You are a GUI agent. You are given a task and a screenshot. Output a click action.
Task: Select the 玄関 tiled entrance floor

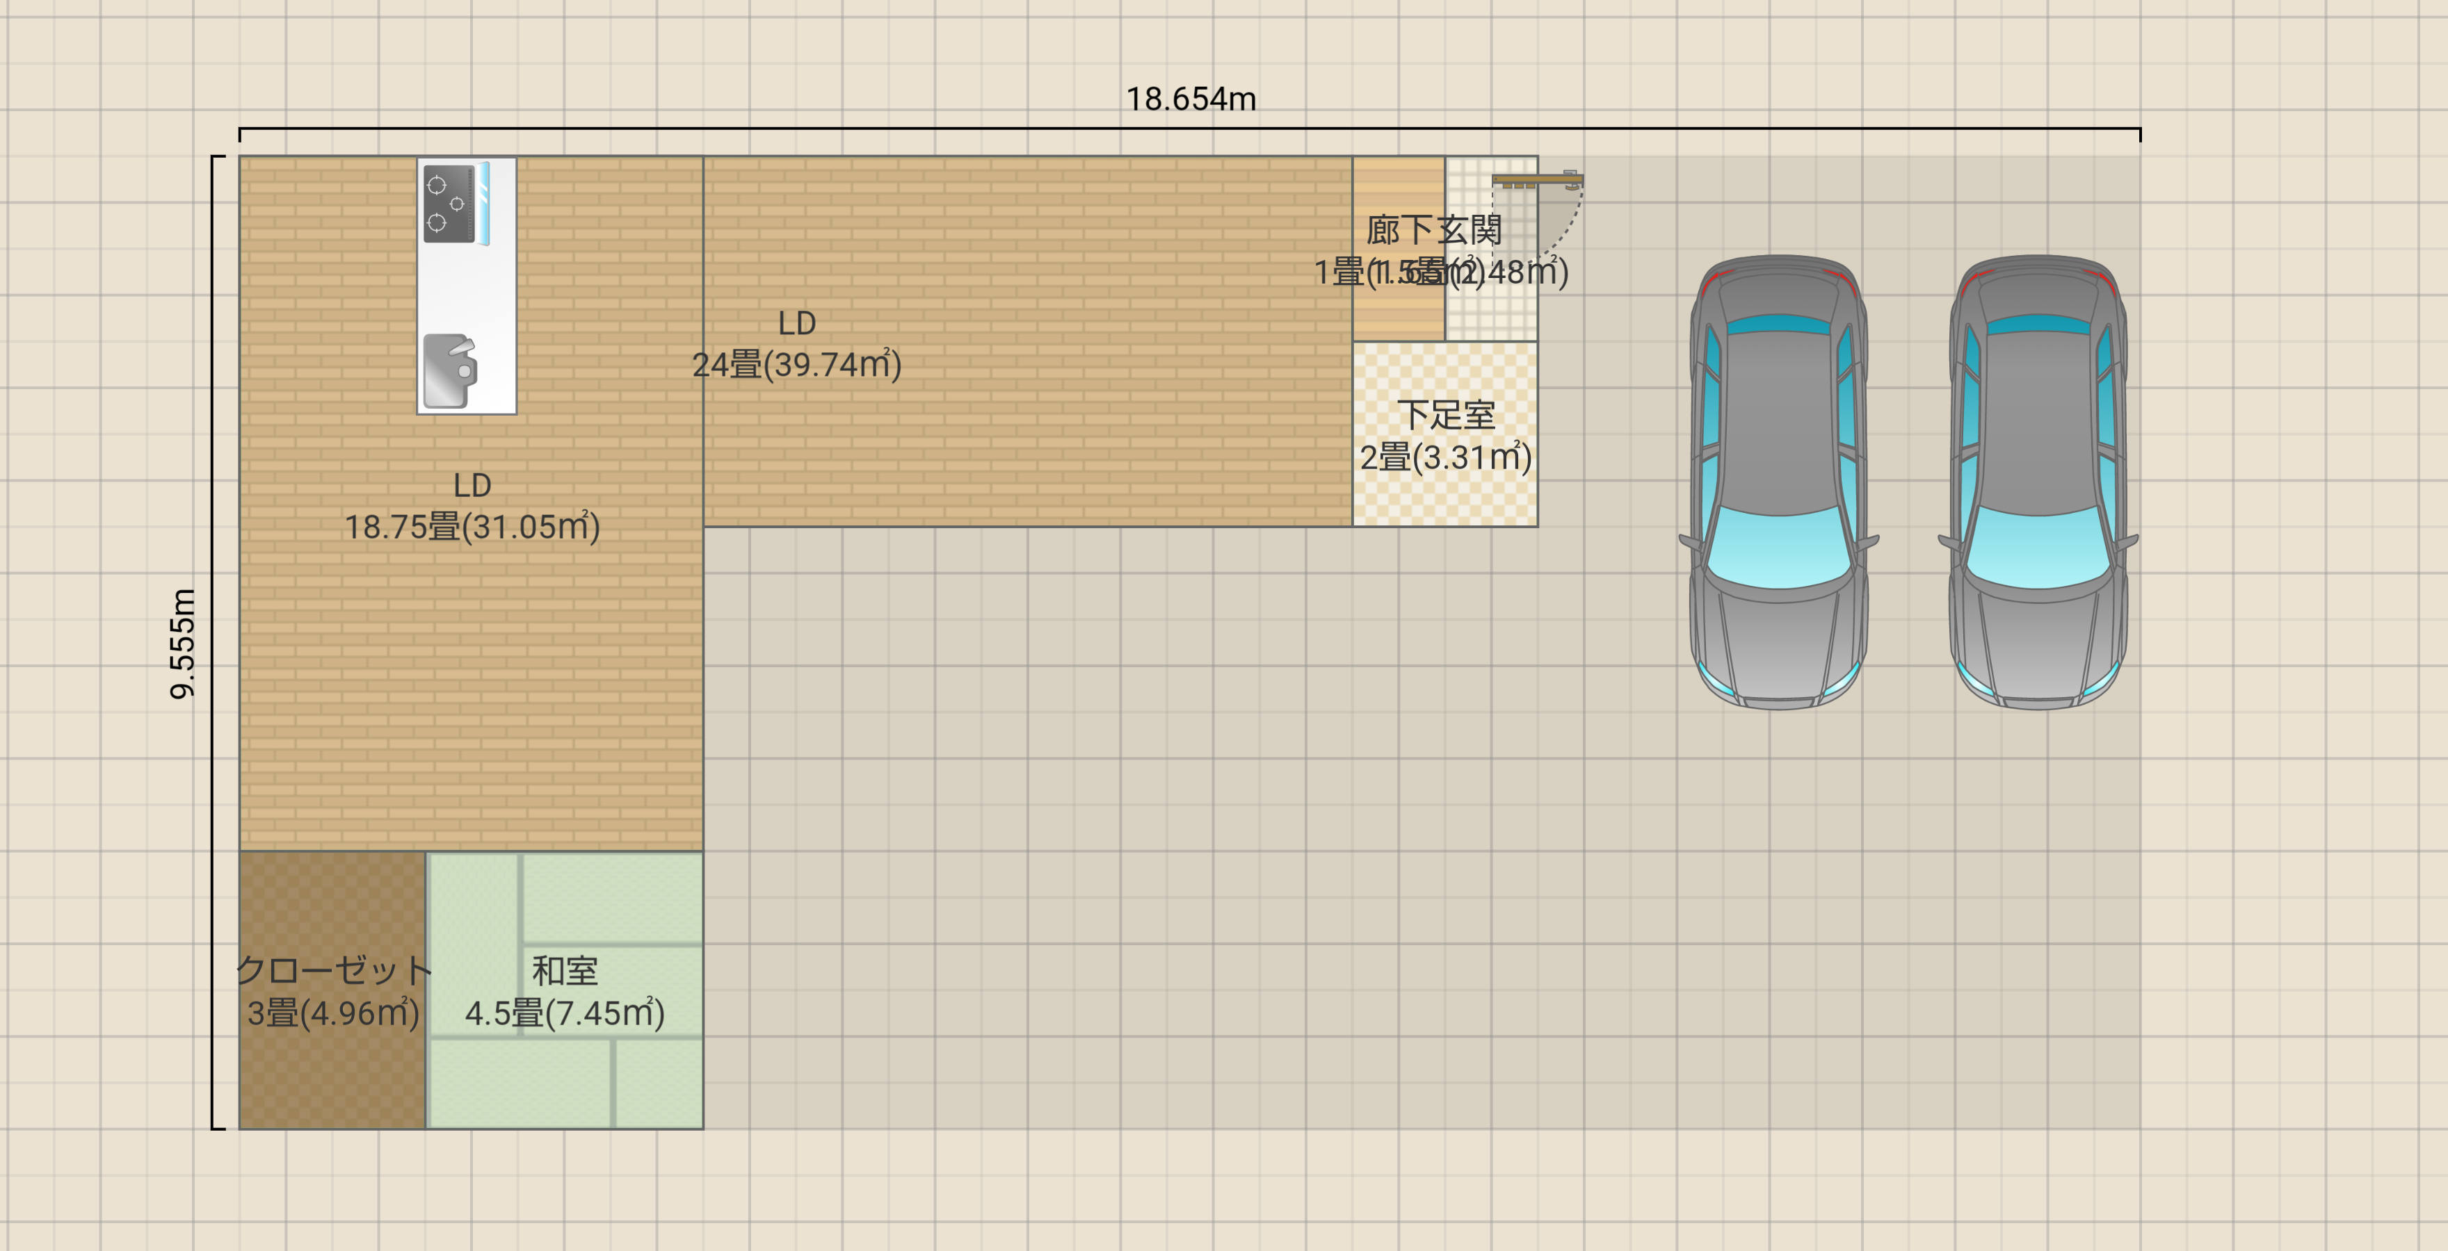pyautogui.click(x=1492, y=313)
